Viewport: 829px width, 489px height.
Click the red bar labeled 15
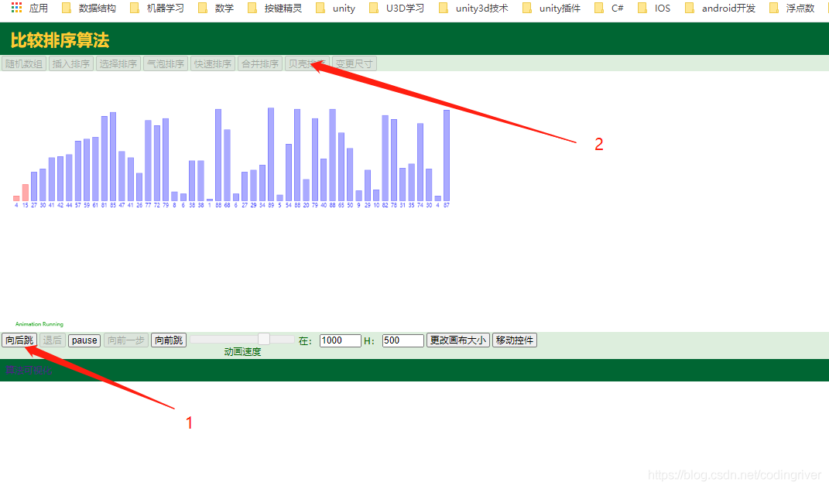[x=25, y=193]
